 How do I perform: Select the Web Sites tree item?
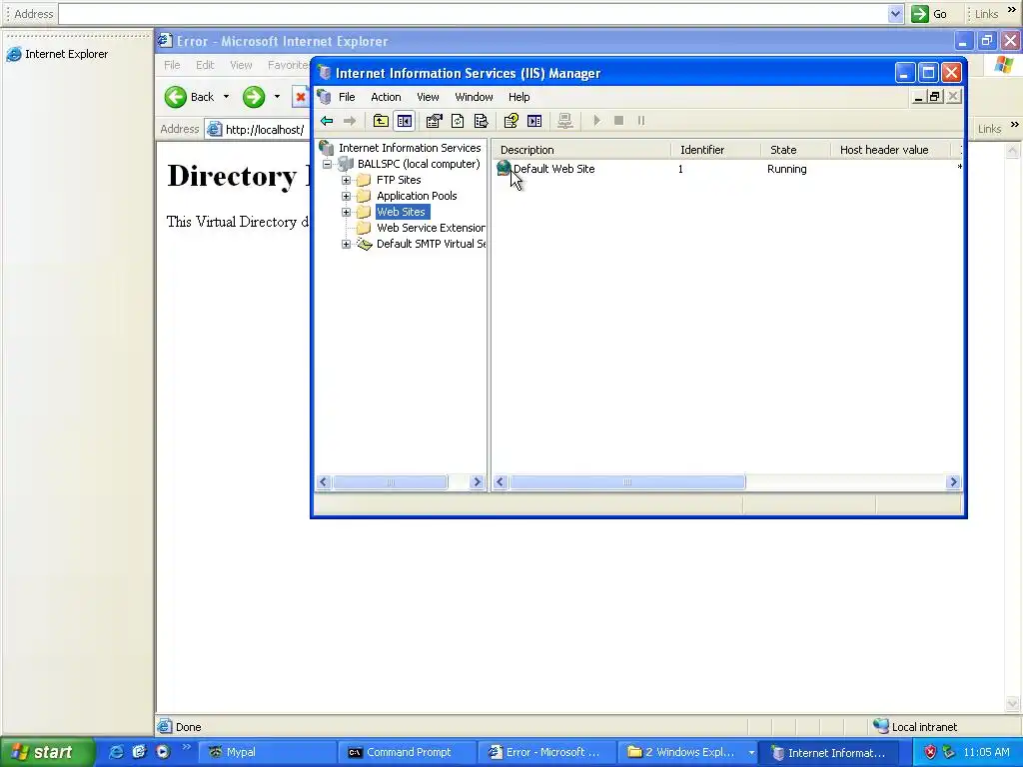click(402, 212)
